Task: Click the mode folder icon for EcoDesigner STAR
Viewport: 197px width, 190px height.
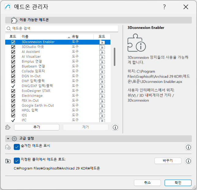Action: point(102,91)
